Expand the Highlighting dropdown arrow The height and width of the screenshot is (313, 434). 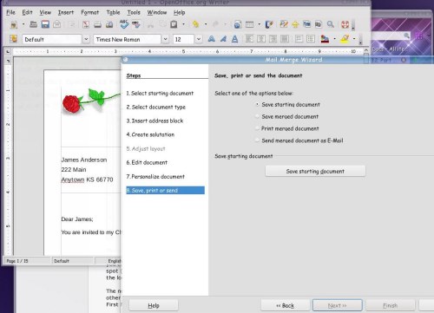pos(354,39)
